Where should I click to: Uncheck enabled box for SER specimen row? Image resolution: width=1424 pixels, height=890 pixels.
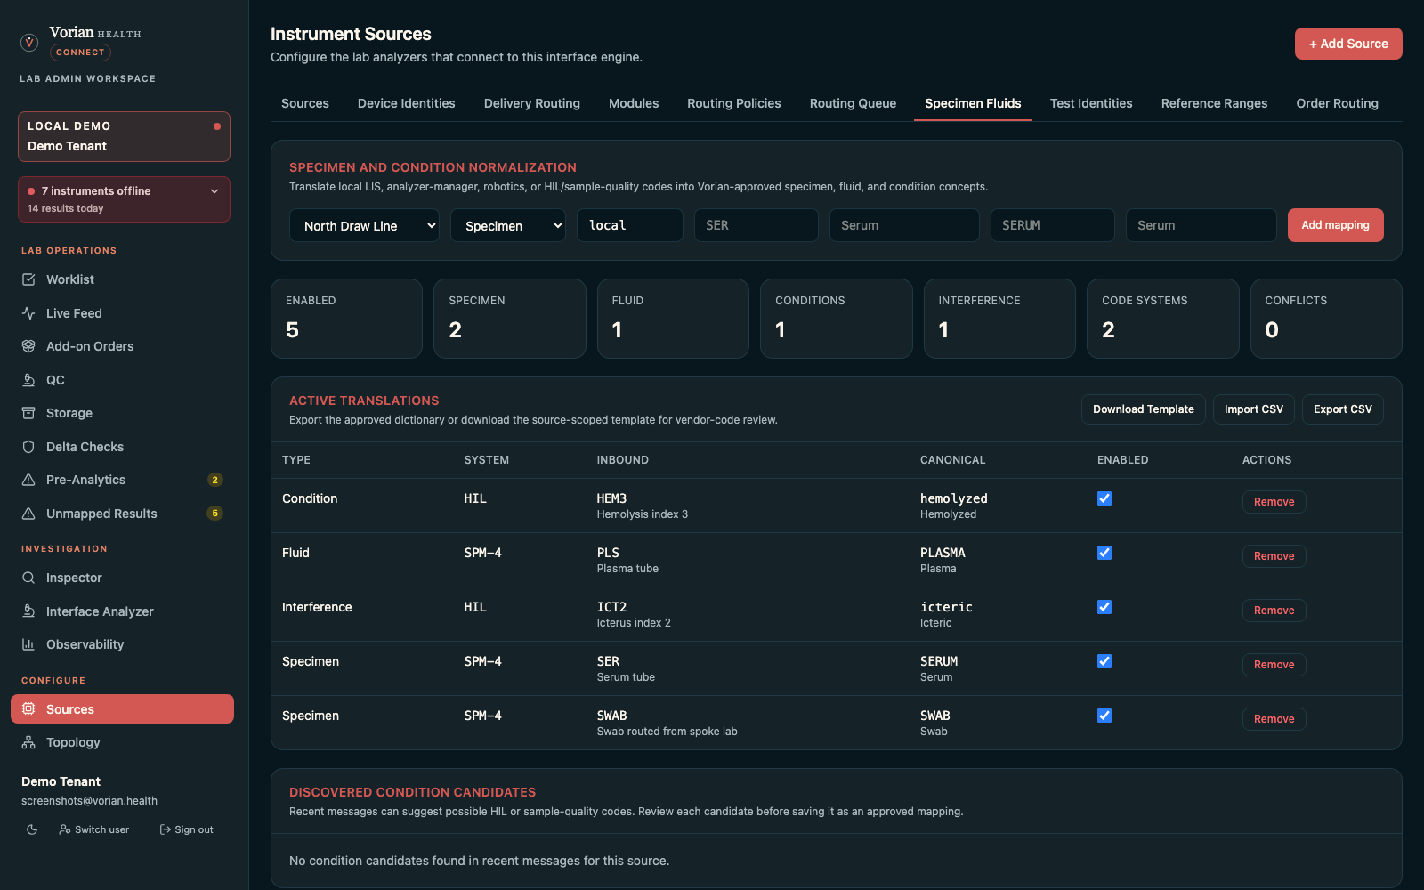click(1104, 661)
